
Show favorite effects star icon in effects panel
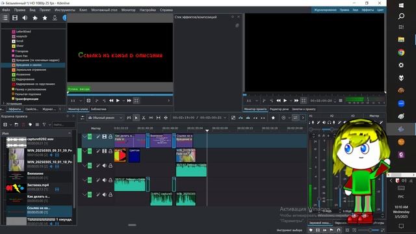coord(45,18)
